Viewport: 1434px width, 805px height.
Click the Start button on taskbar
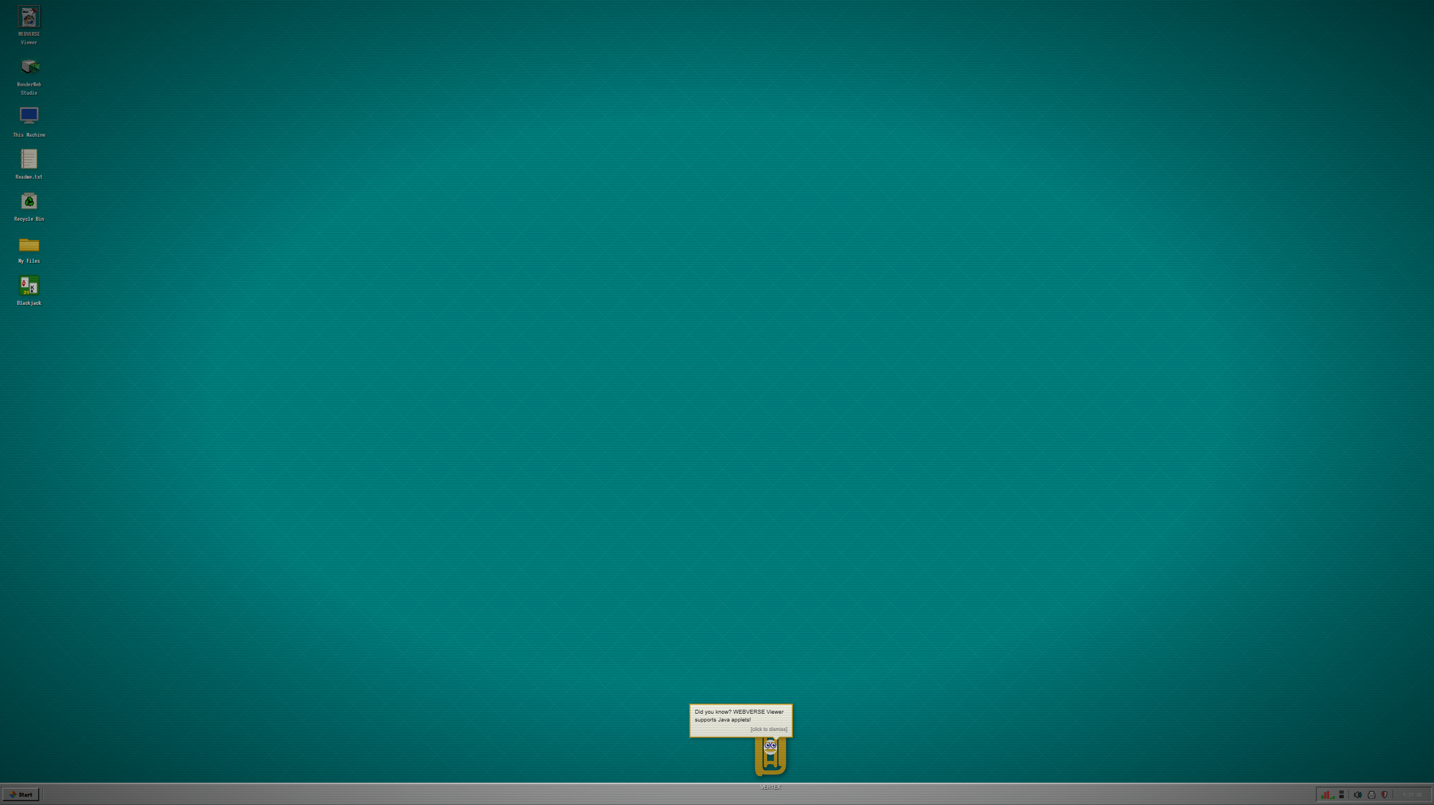[21, 794]
